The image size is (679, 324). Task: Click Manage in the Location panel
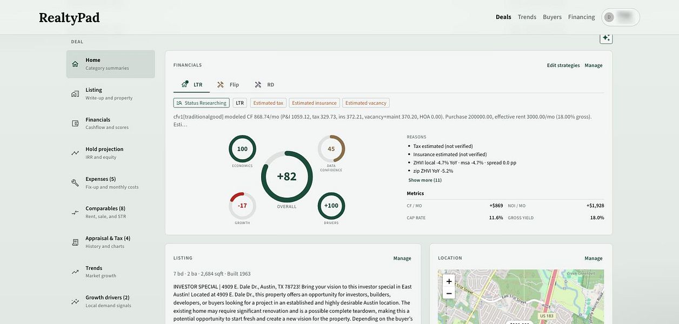(x=594, y=258)
